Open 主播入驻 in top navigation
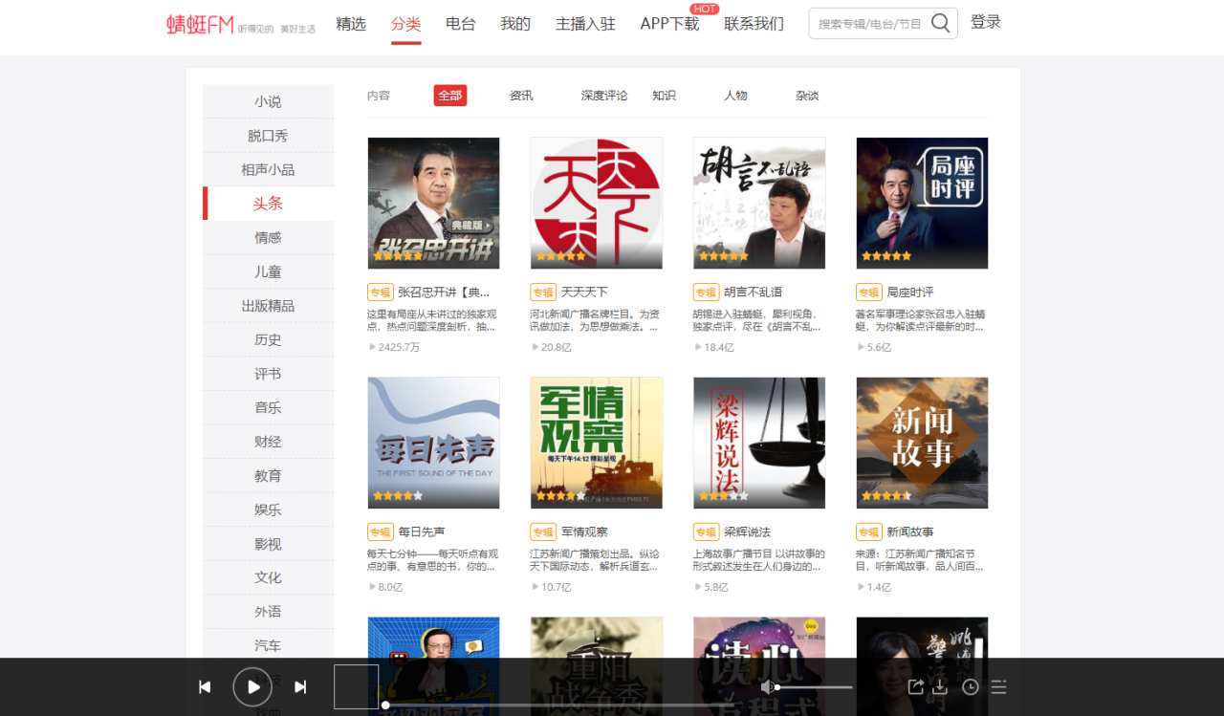Screen dimensions: 1224x716 click(x=585, y=24)
